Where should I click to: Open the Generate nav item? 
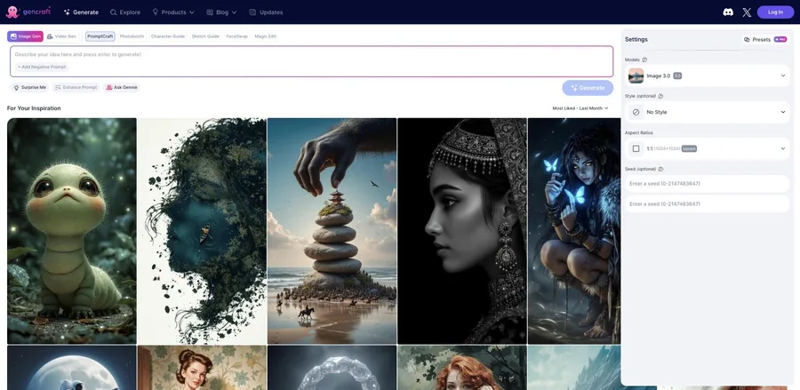81,12
